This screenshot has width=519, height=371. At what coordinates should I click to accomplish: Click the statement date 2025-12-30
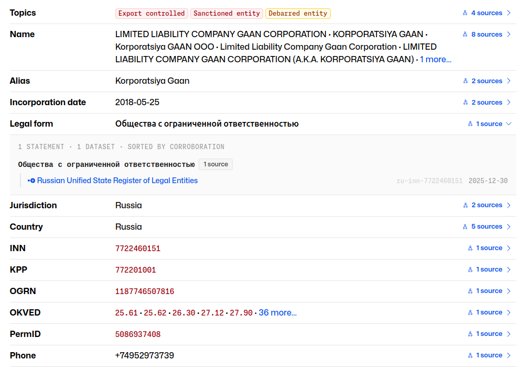point(488,181)
